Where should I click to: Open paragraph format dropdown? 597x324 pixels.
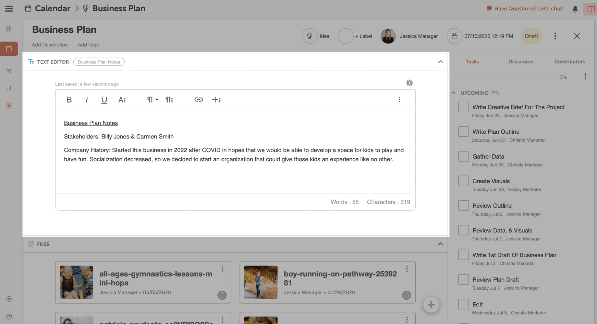152,100
